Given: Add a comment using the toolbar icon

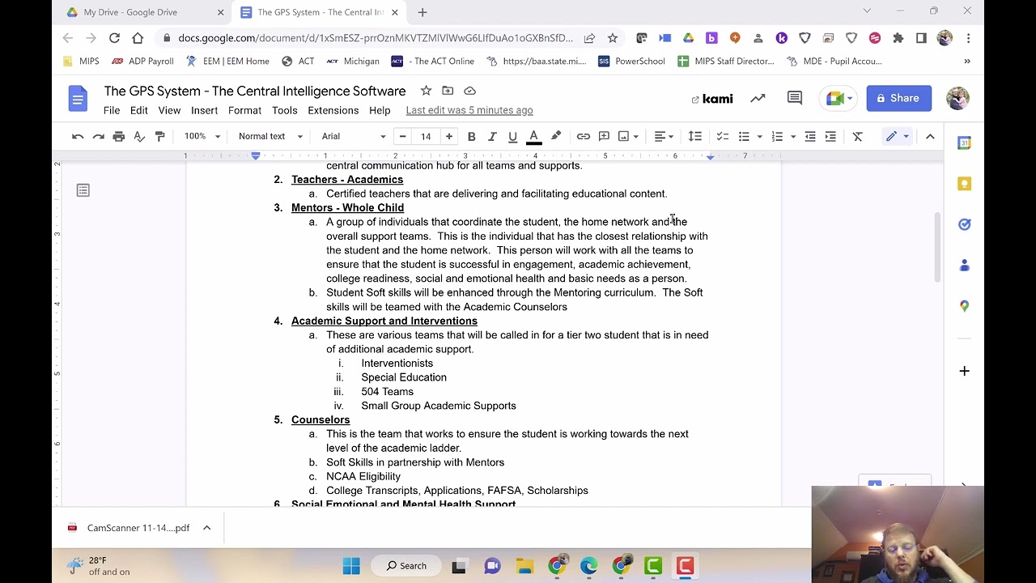Looking at the screenshot, I should 604,136.
